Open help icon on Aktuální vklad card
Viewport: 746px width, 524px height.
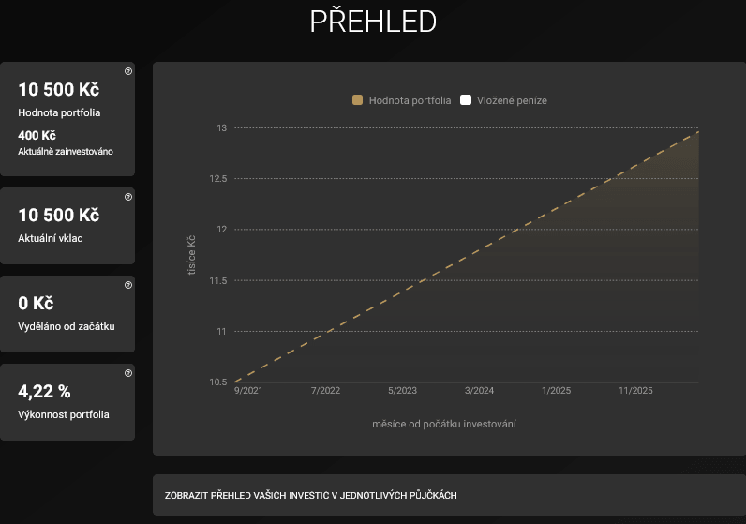[128, 197]
